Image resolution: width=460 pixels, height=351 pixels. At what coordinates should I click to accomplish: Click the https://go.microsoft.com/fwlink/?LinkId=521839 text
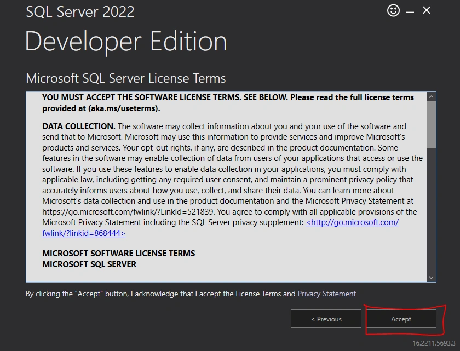pyautogui.click(x=128, y=212)
